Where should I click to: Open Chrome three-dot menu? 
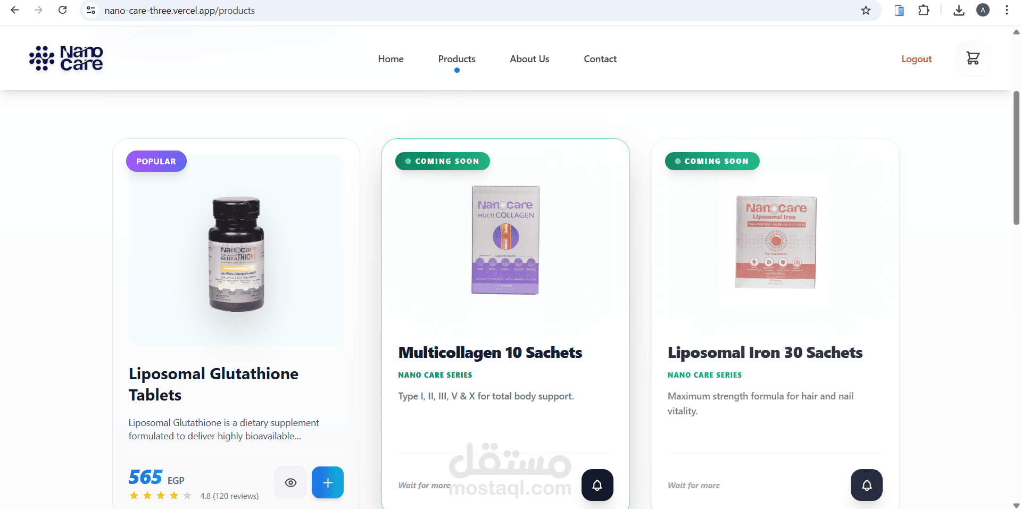(1007, 10)
